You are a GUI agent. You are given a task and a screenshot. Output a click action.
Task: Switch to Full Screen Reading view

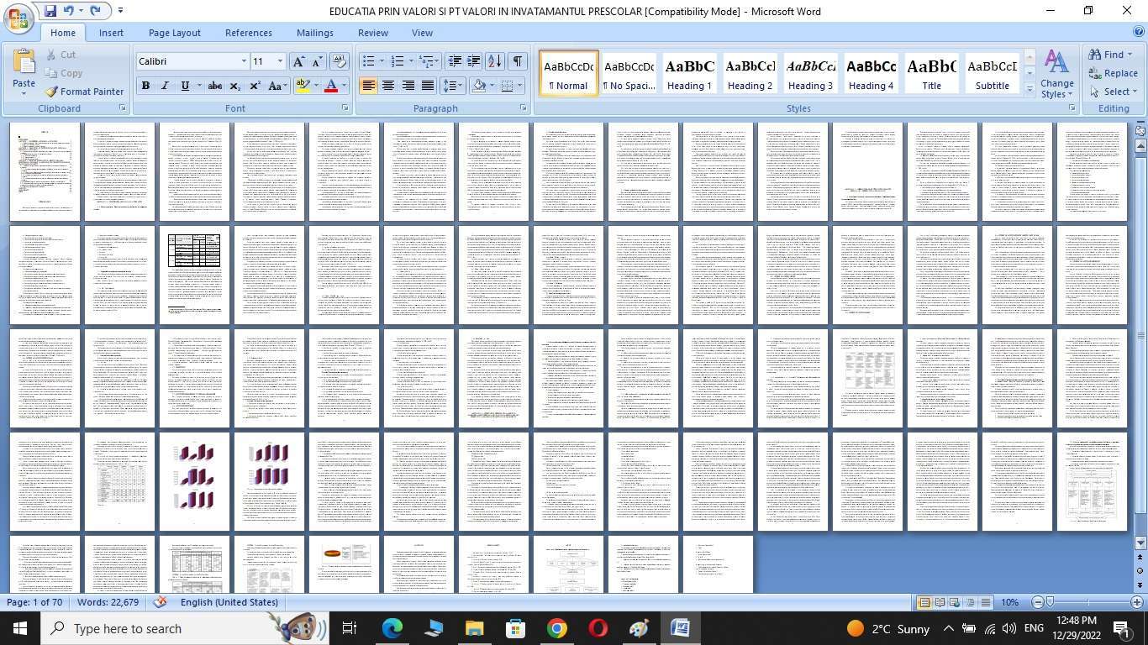940,602
